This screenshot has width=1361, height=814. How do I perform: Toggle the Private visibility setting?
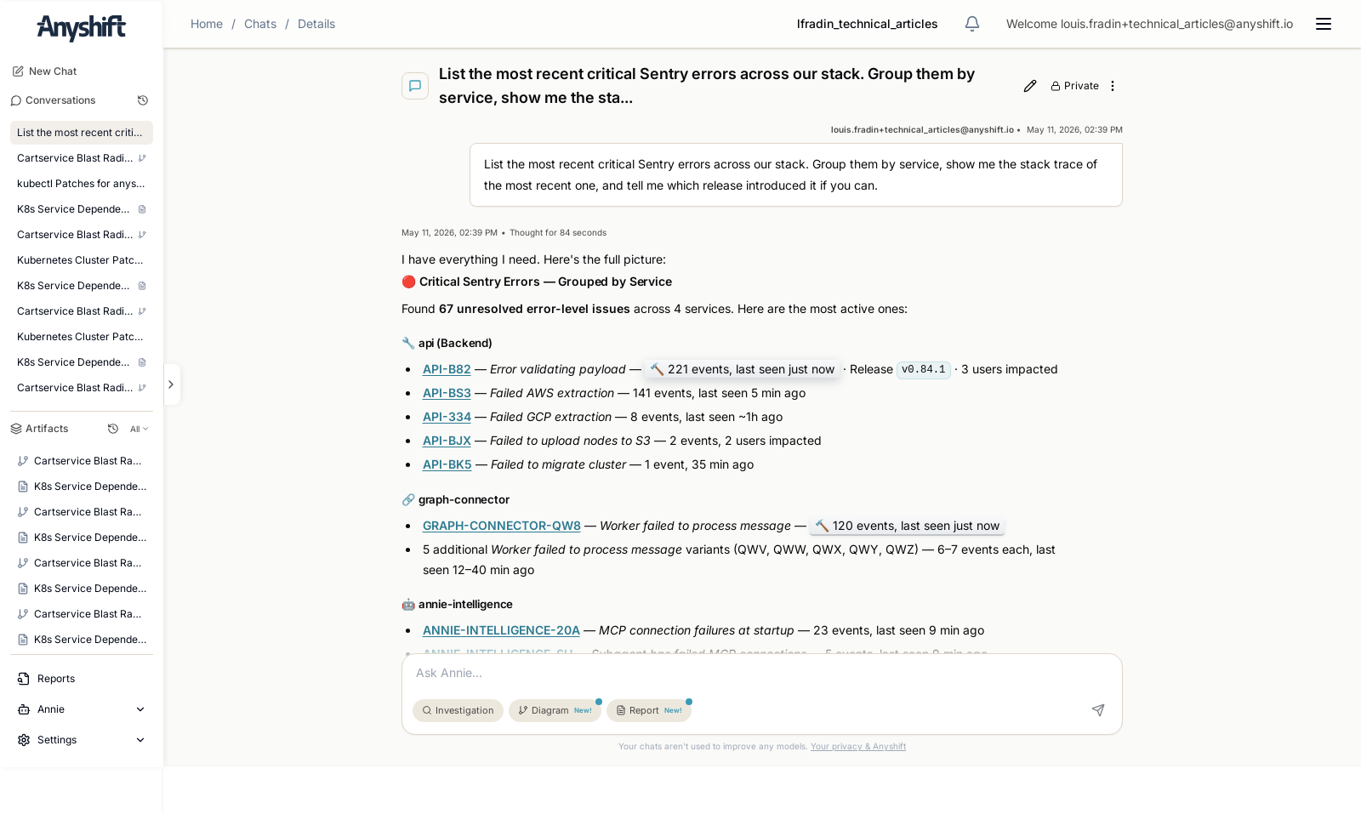(1074, 86)
